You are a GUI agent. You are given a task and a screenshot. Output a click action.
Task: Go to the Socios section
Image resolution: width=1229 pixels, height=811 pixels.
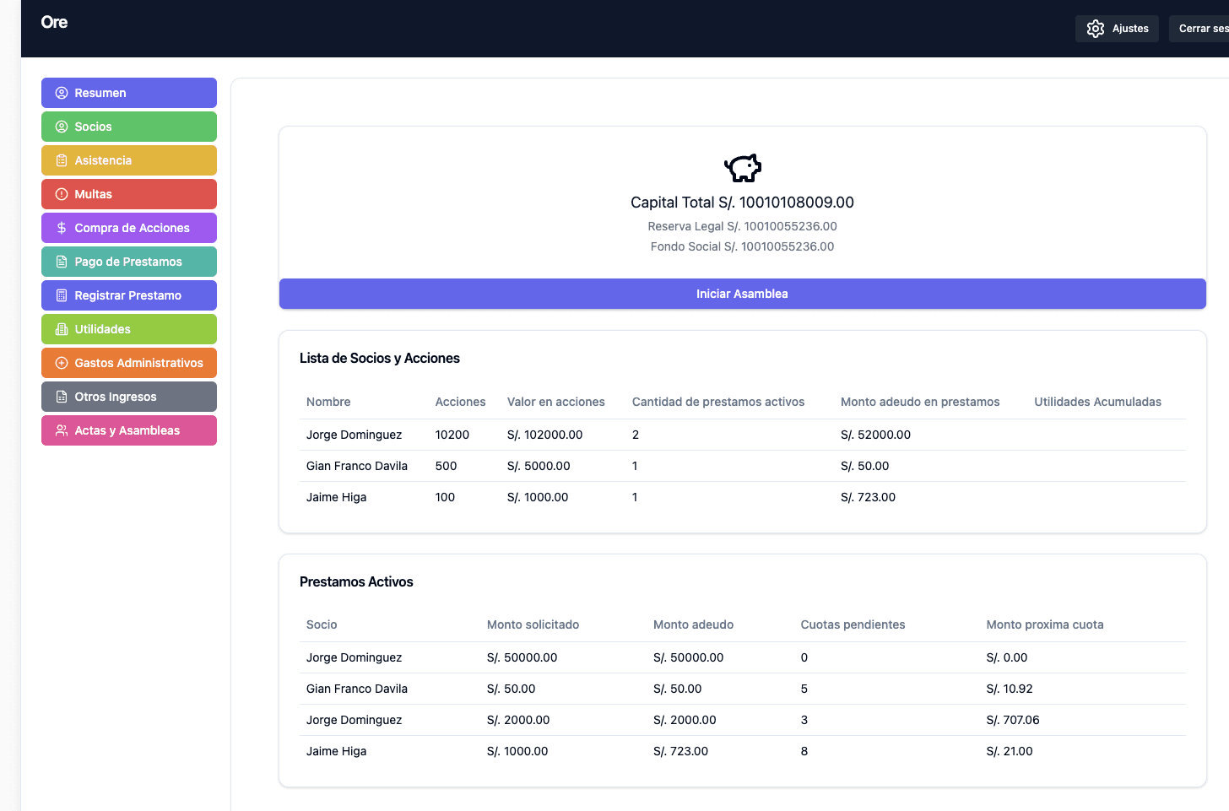coord(129,127)
